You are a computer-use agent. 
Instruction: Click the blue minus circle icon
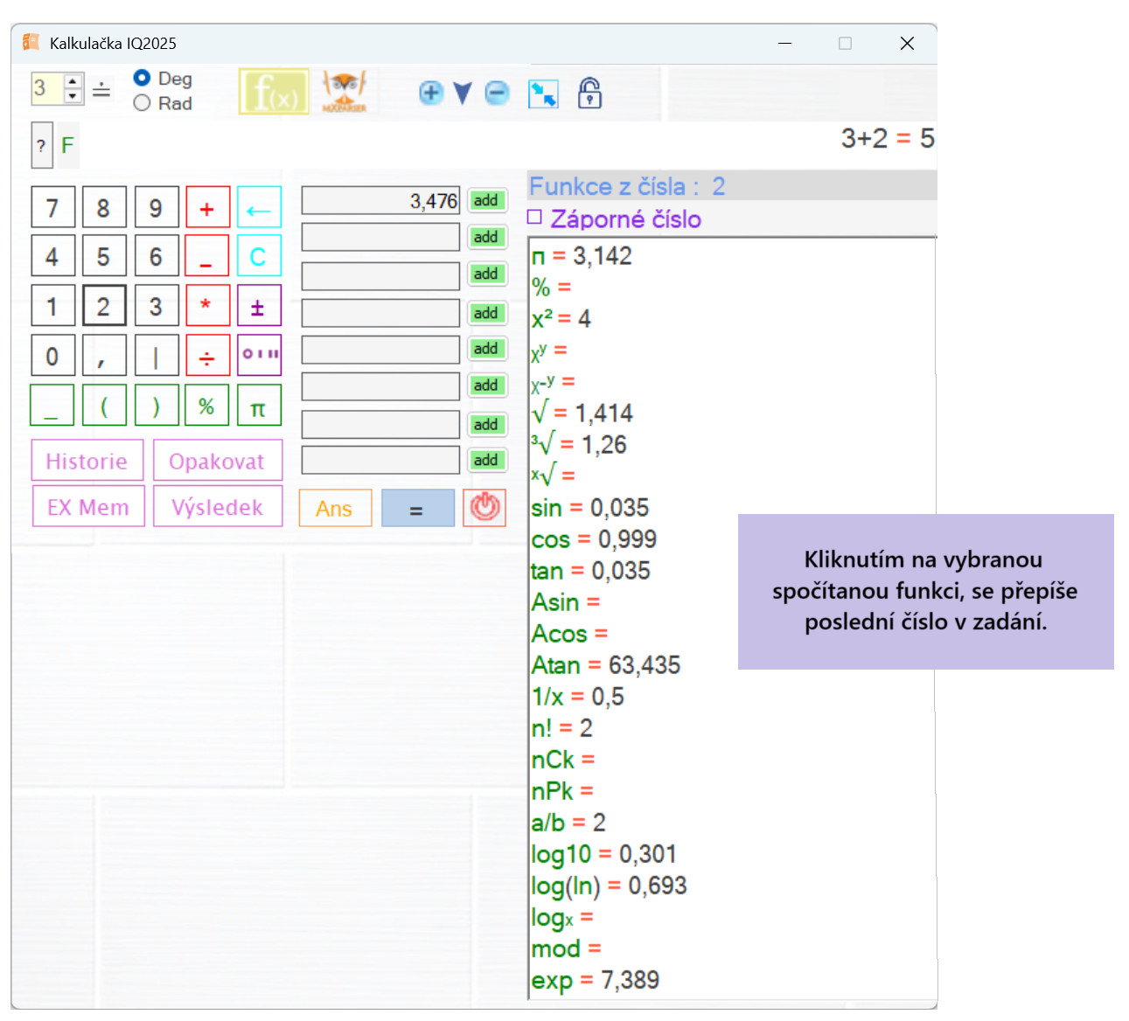[497, 93]
